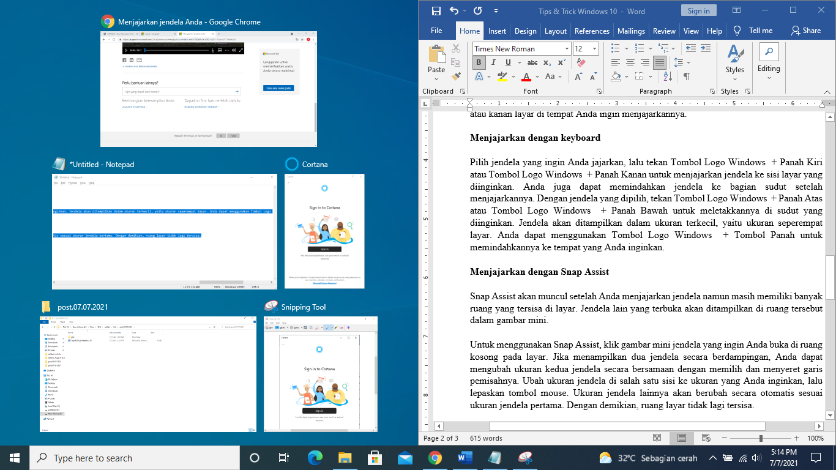Click taskbar search box

[135, 458]
